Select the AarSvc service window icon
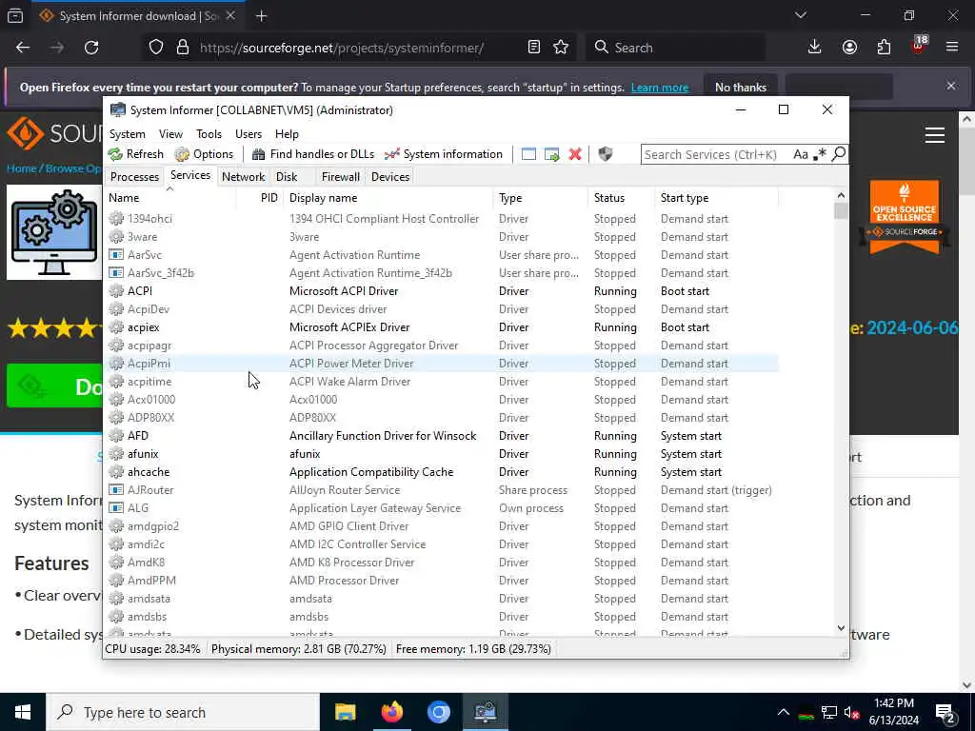Viewport: 975px width, 731px height. tap(115, 254)
